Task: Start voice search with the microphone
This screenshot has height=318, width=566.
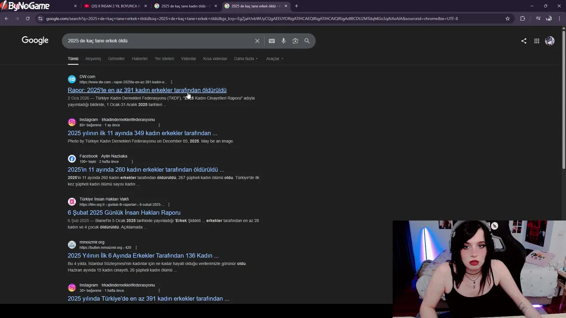Action: [x=283, y=41]
